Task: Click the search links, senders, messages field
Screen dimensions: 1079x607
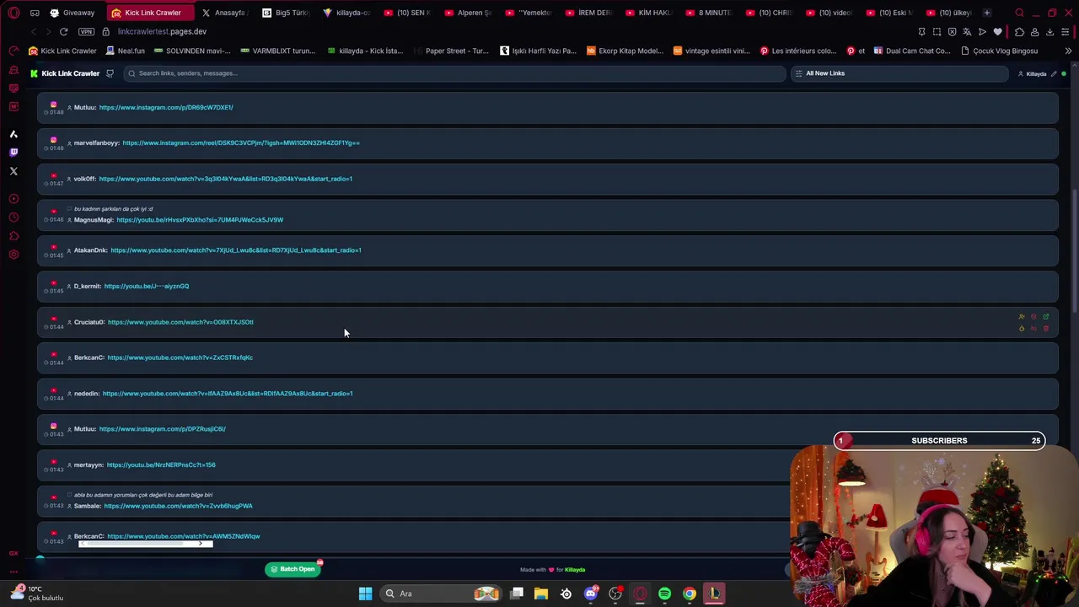Action: point(455,73)
